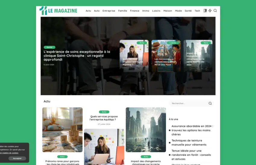Open the clinique Saint-Christophe article headline
256x165 pixels.
(77, 55)
